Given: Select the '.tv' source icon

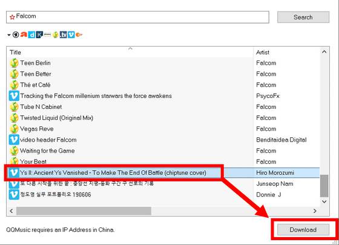Looking at the screenshot, I should [64, 34].
